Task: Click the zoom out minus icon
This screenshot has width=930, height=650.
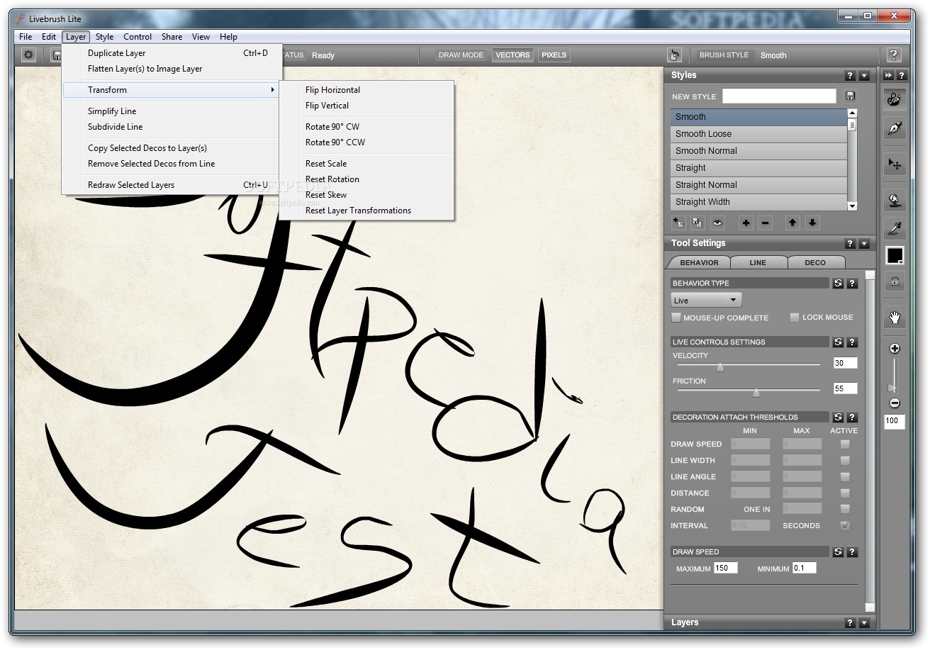Action: point(895,403)
